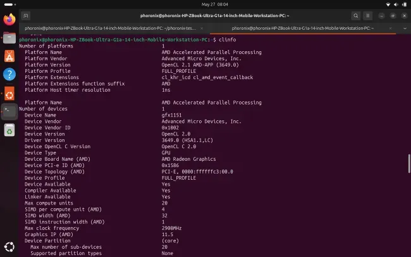Click the 'Platform Host timer resolution' label
Viewport: 411px width, 257px height.
pos(68,90)
